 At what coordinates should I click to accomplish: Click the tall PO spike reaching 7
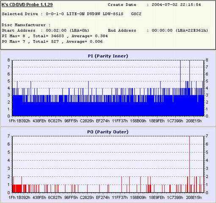click(189, 164)
